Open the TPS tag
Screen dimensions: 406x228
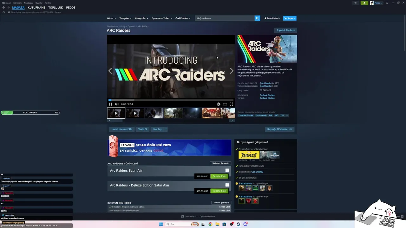point(282,115)
